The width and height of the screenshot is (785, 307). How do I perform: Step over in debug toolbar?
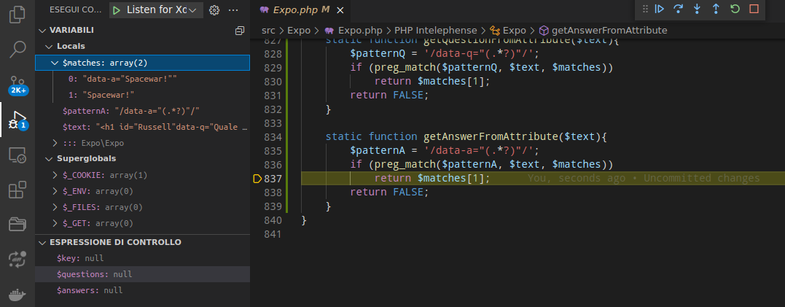(x=679, y=9)
